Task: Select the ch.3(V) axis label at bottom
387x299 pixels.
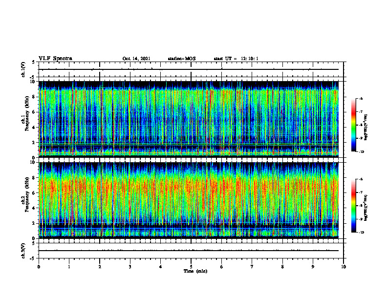Action: pyautogui.click(x=23, y=251)
